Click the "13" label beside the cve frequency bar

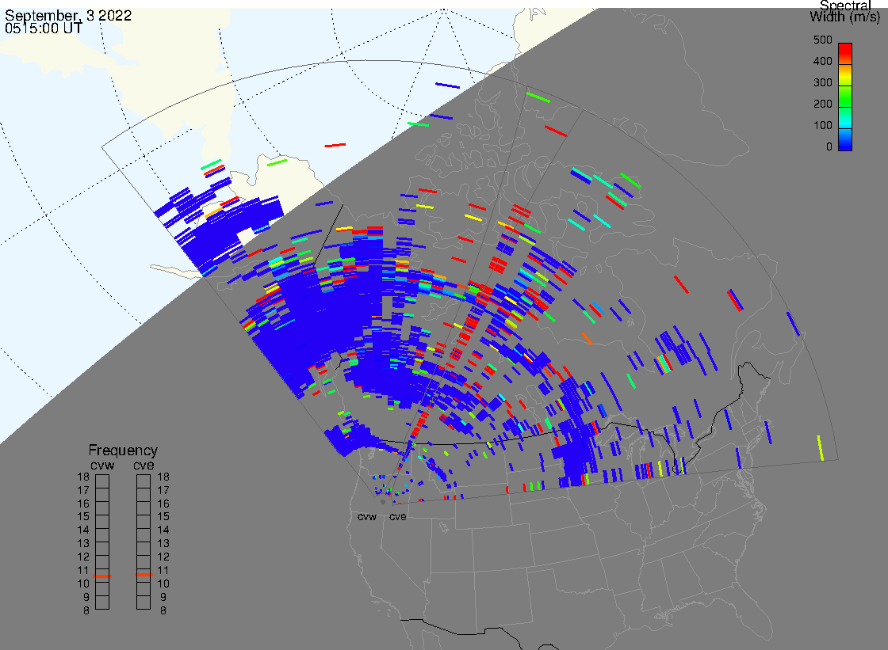coord(163,543)
